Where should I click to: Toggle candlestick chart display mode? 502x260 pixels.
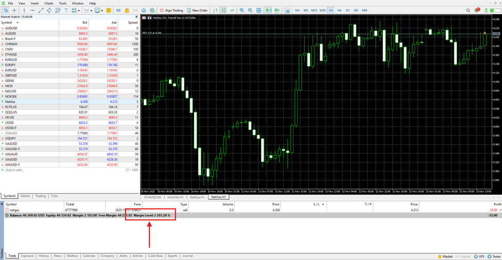(x=224, y=10)
